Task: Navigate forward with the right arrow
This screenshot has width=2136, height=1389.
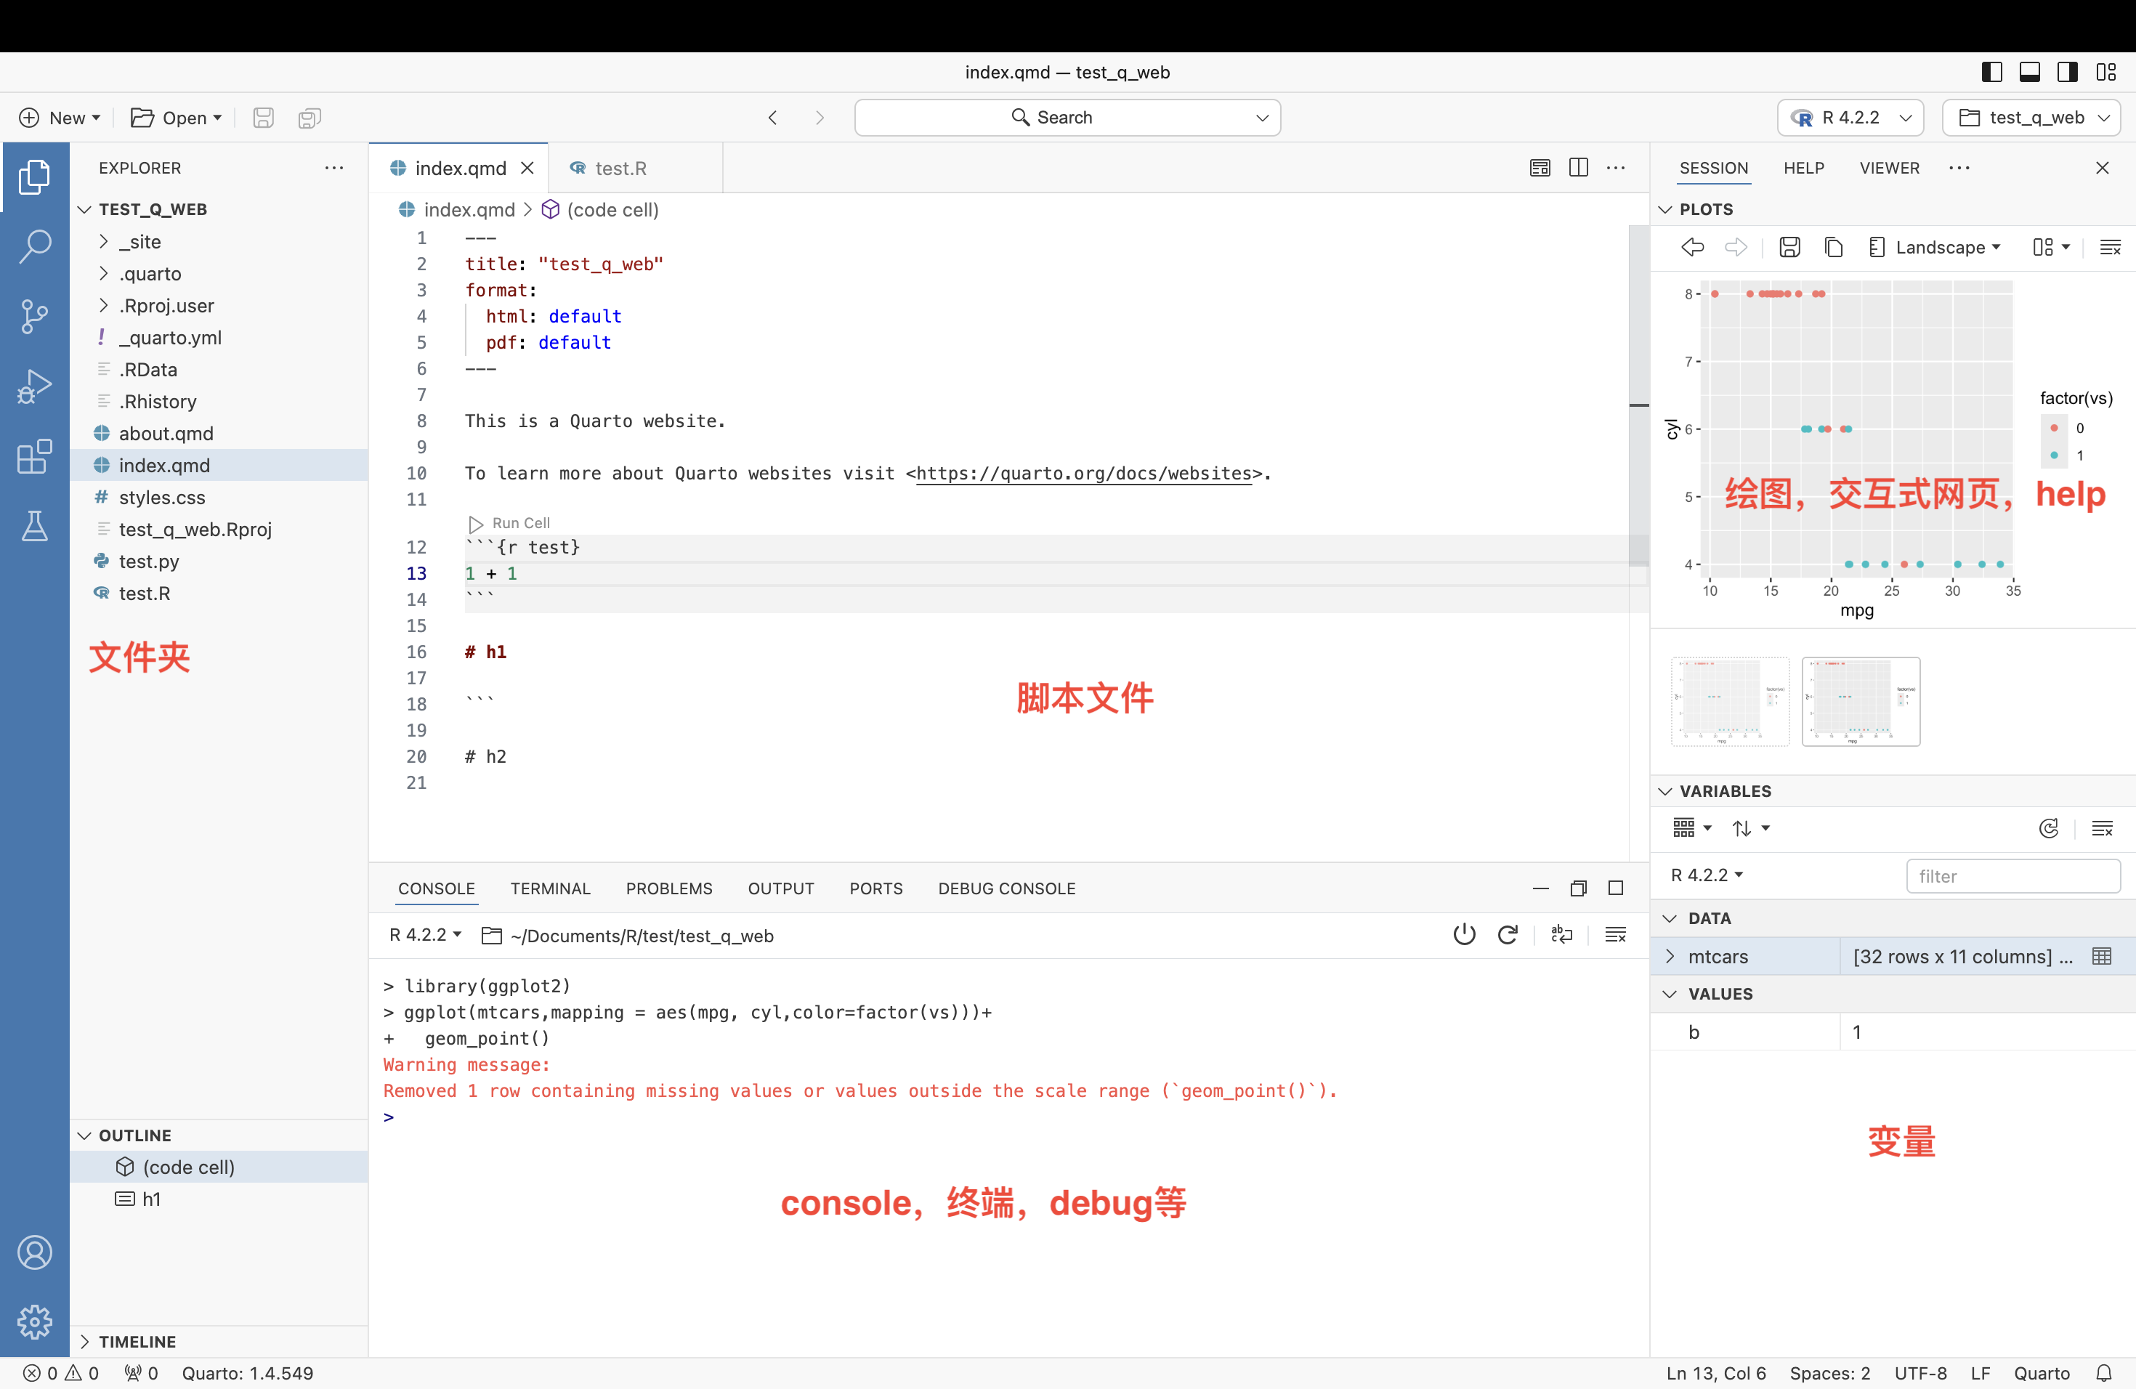Action: [820, 118]
